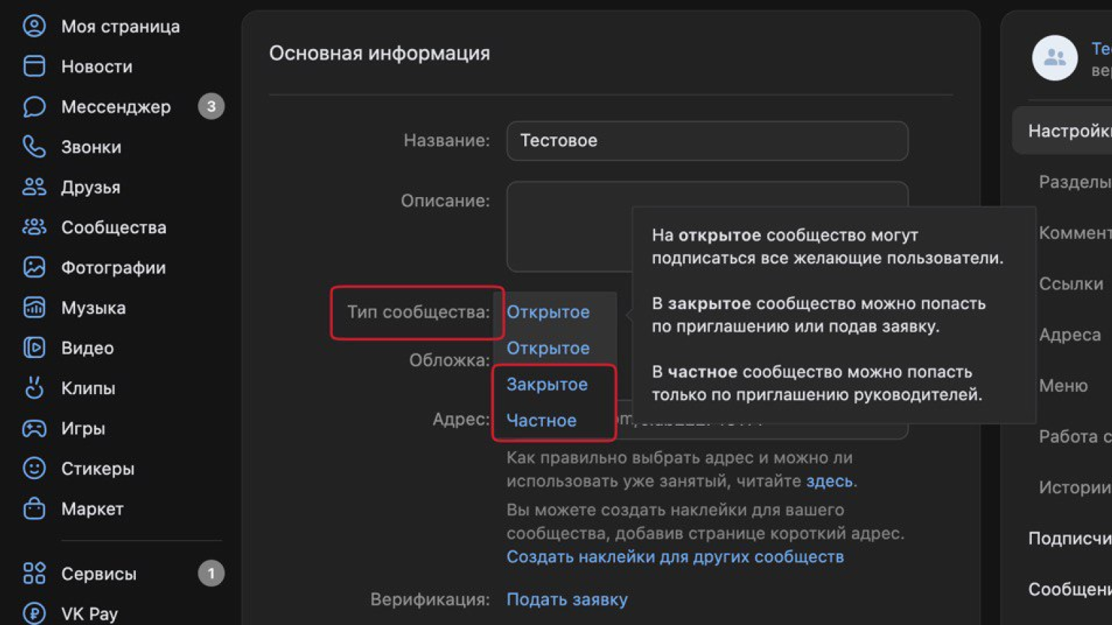Screen dimensions: 1112x625
Task: Open Игры section
Action: coord(83,429)
